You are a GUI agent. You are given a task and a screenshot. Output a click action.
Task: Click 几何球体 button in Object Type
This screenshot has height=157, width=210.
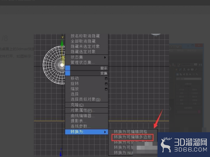(195, 93)
